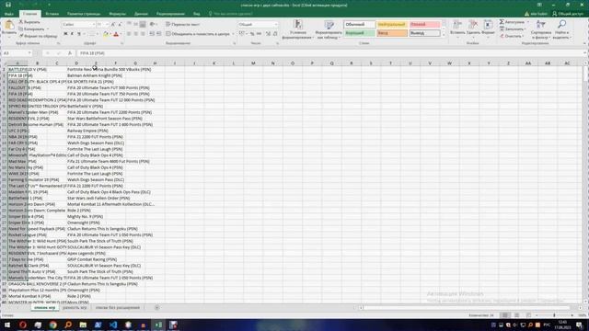
Task: Click Format Painter (Формат по образцу)
Action: [39, 36]
